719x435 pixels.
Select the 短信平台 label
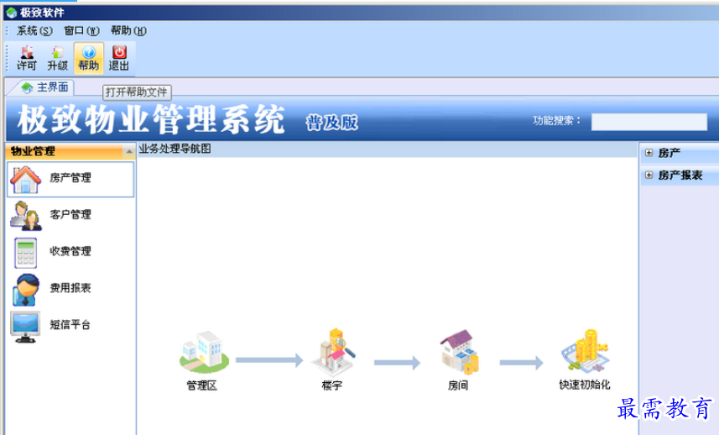click(x=70, y=324)
